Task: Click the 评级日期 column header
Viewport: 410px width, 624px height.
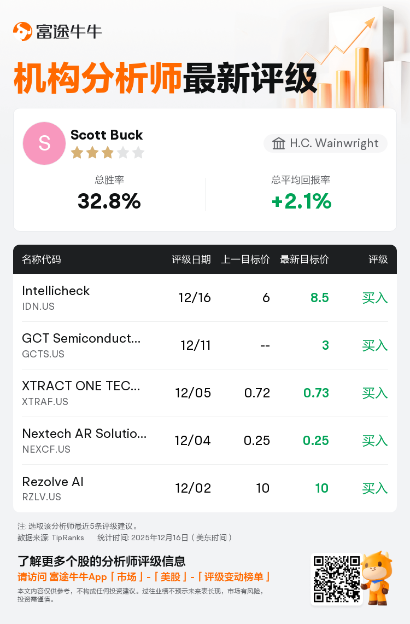Action: click(x=191, y=259)
